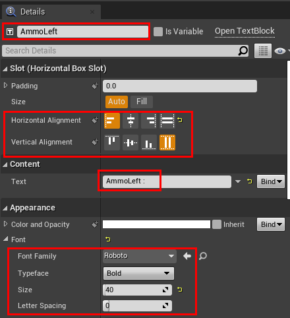Toggle the Is Variable checkbox
This screenshot has width=290, height=318.
tap(158, 32)
